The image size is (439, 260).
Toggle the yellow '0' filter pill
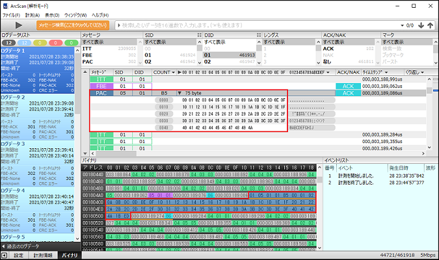[x=40, y=43]
